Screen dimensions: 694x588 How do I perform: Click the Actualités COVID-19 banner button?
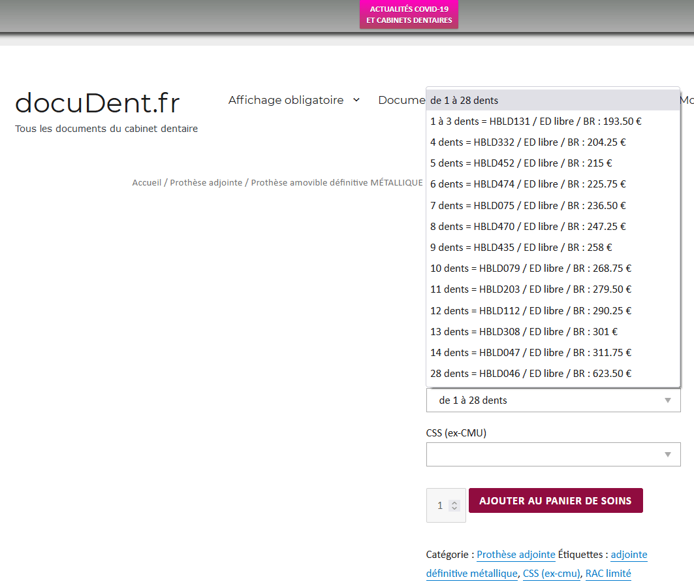[x=409, y=14]
